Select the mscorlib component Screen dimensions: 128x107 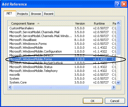tap(62, 75)
